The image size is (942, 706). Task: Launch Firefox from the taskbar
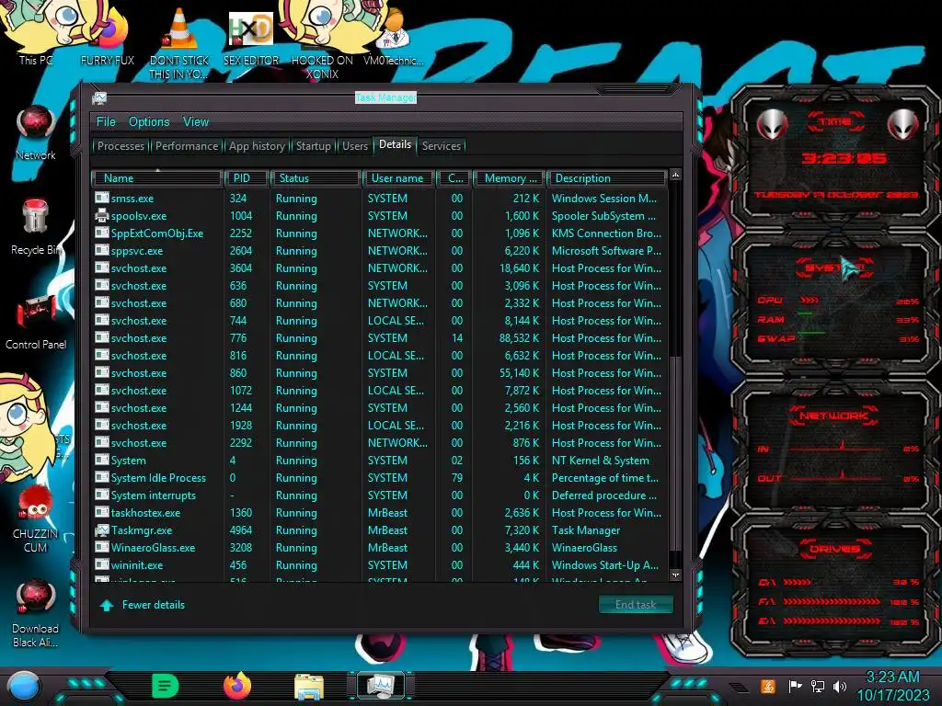pyautogui.click(x=237, y=686)
